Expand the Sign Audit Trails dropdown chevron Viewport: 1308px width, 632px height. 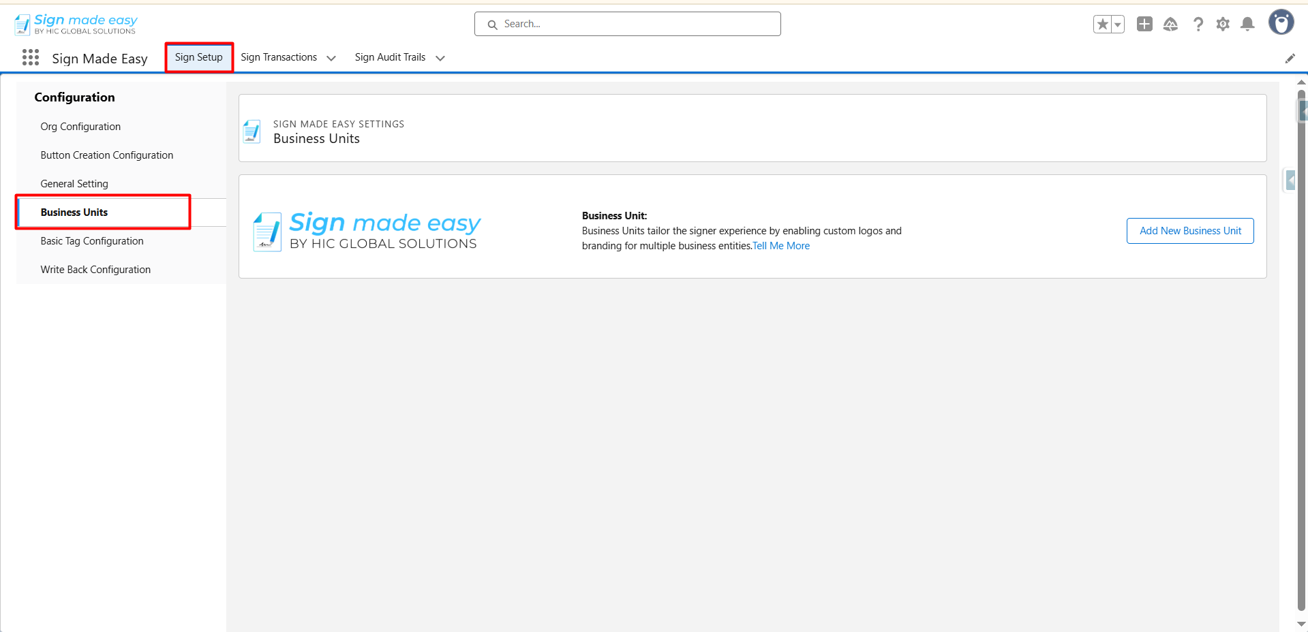click(x=440, y=58)
